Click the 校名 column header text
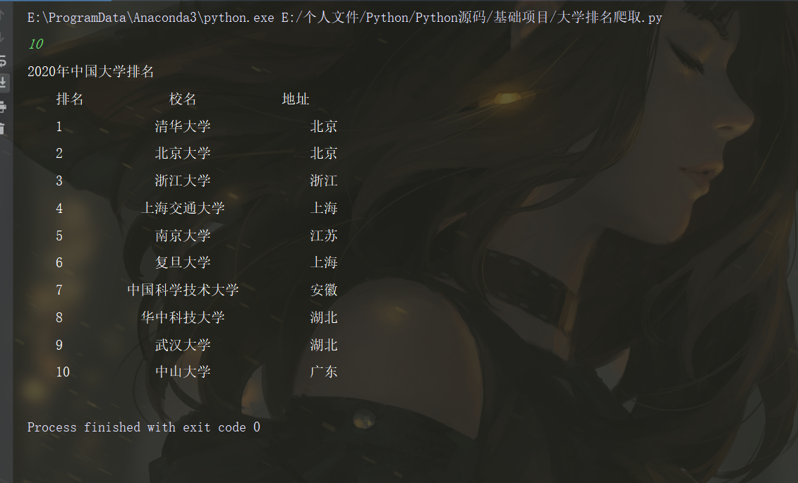Viewport: 798px width, 483px height. (183, 99)
